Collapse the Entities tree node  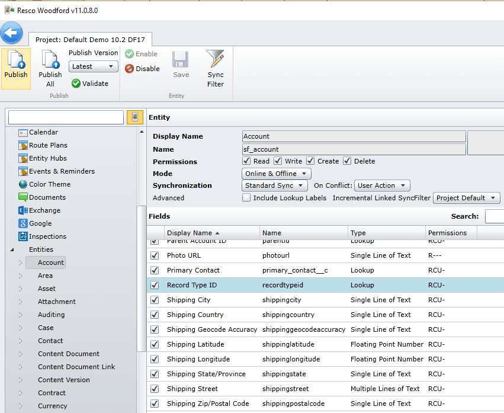click(12, 249)
